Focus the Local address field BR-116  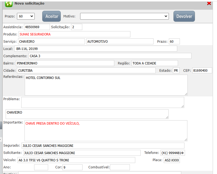coord(95,49)
